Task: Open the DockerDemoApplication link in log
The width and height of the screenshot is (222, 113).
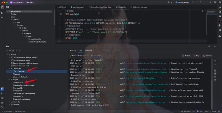Action: [x=154, y=102]
